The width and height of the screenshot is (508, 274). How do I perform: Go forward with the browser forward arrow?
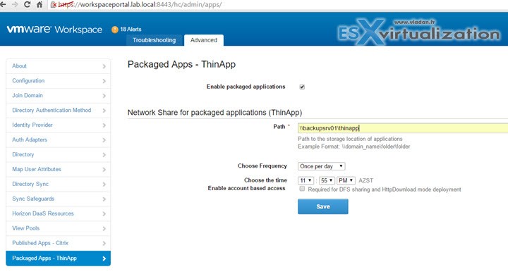pos(15,4)
